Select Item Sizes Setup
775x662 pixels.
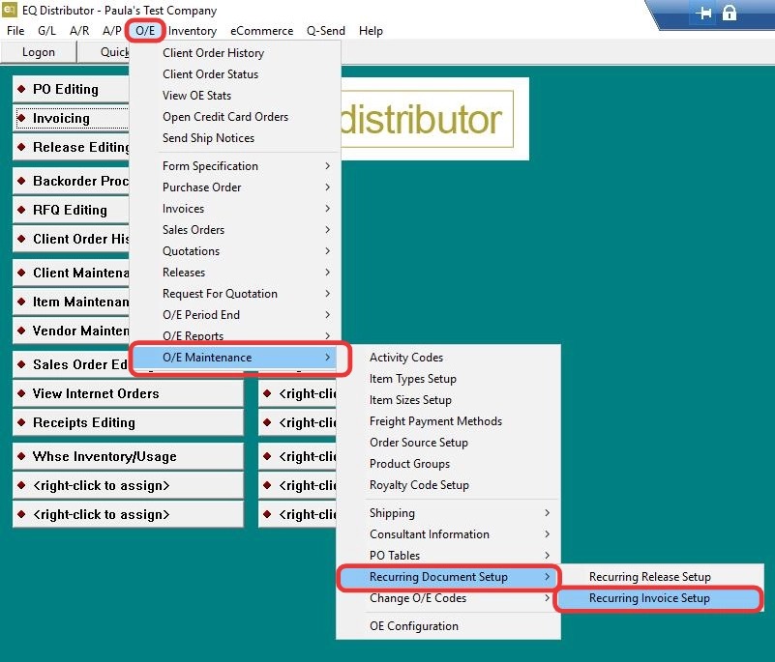(x=448, y=399)
